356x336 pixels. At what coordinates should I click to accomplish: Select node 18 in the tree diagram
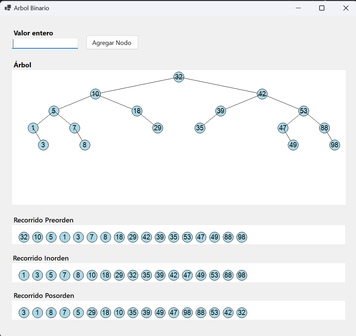pos(137,111)
